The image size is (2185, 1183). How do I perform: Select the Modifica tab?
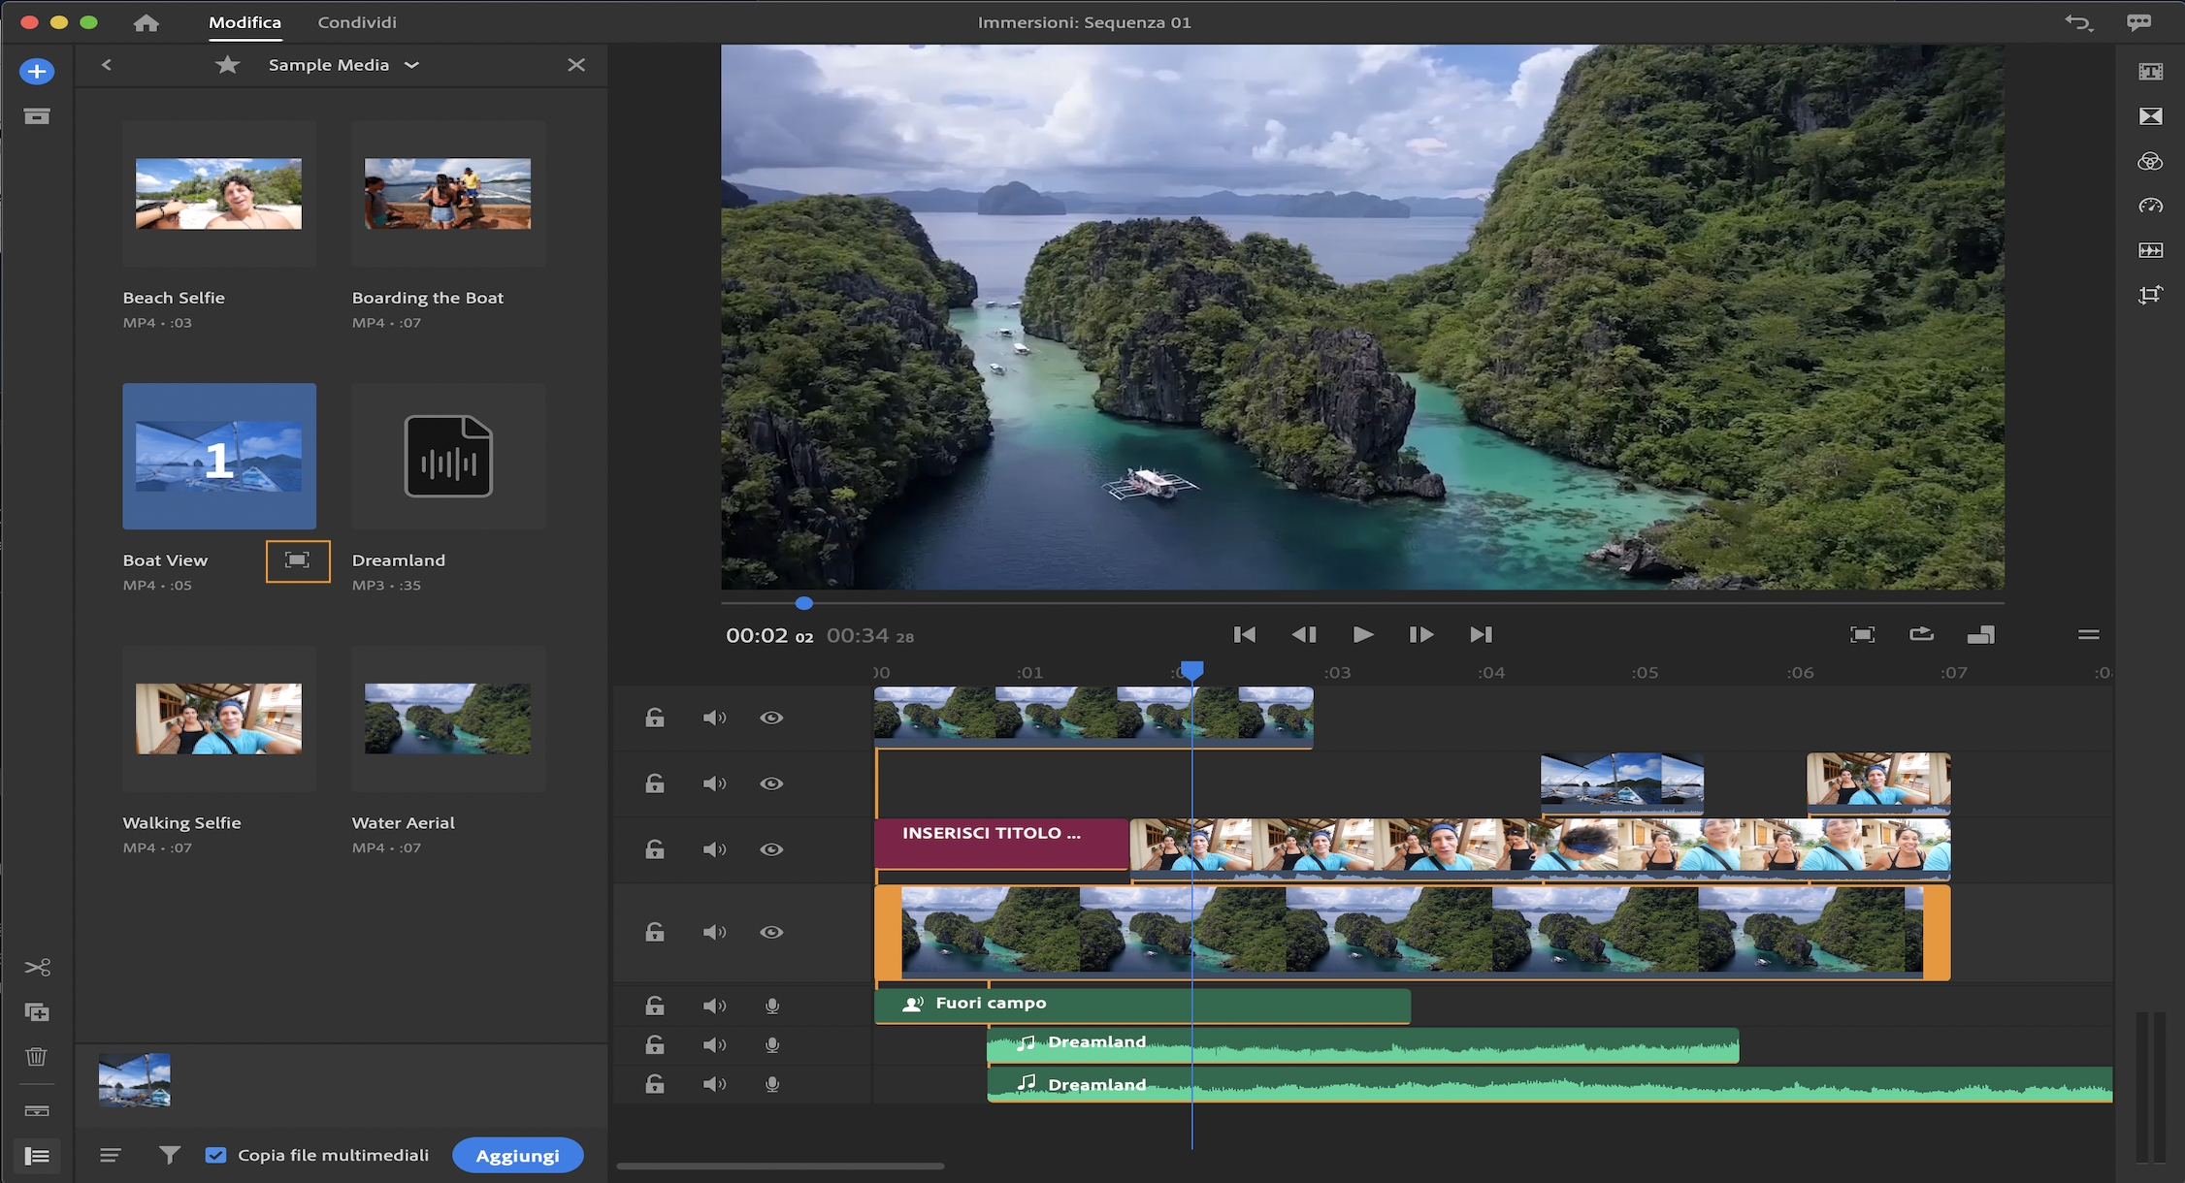(245, 22)
